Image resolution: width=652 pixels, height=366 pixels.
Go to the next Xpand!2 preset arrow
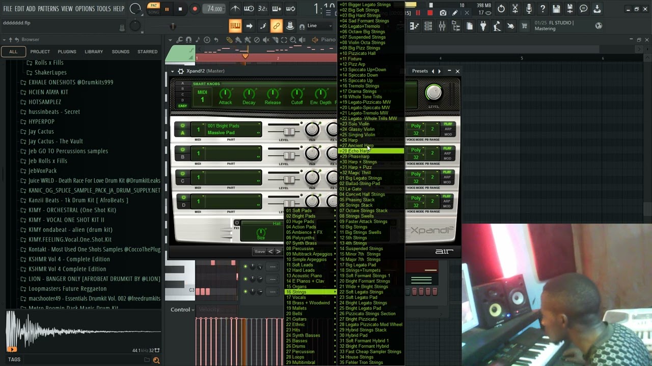coord(278,252)
